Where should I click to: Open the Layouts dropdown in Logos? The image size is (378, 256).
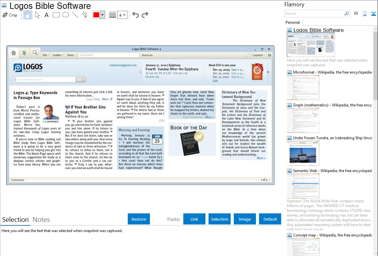pyautogui.click(x=258, y=55)
